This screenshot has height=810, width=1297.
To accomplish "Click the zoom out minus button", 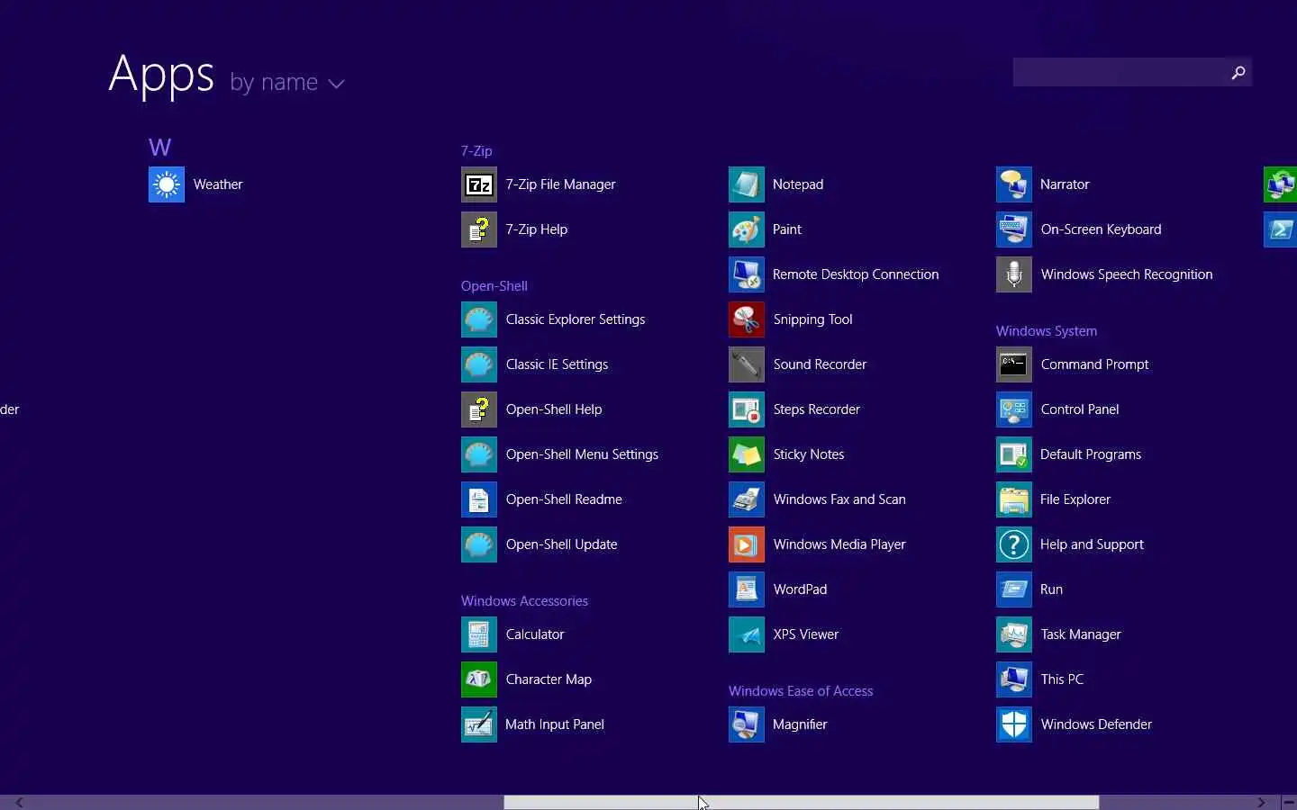I will [x=1289, y=803].
